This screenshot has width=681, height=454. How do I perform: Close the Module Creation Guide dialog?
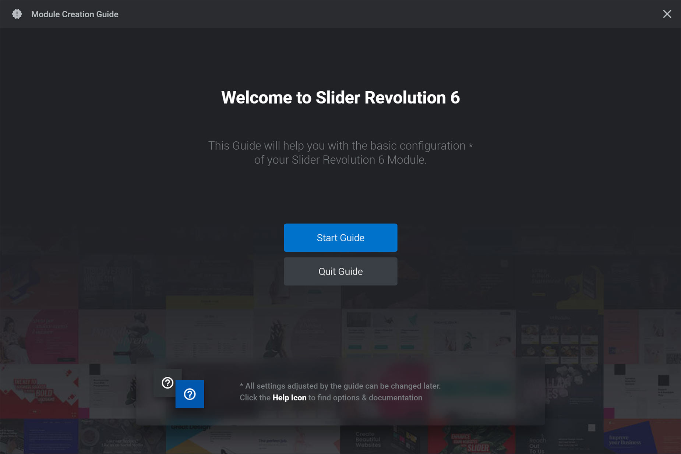coord(667,14)
